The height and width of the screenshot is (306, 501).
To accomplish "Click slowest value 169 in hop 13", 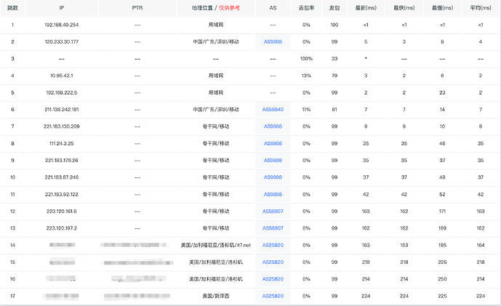I will (442, 228).
